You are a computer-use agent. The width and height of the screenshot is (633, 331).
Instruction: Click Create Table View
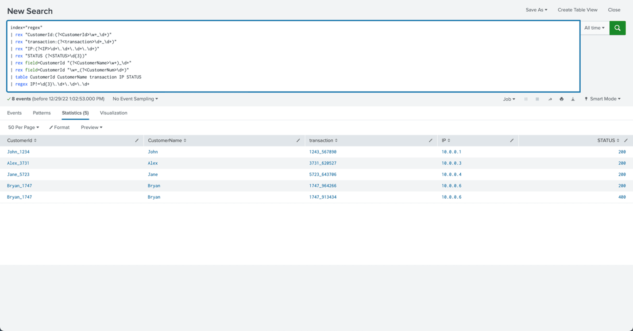point(577,10)
